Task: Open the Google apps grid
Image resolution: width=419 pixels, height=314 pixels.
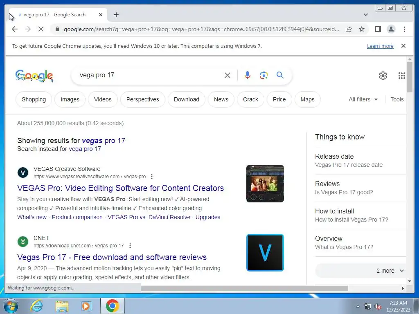Action: click(x=402, y=76)
